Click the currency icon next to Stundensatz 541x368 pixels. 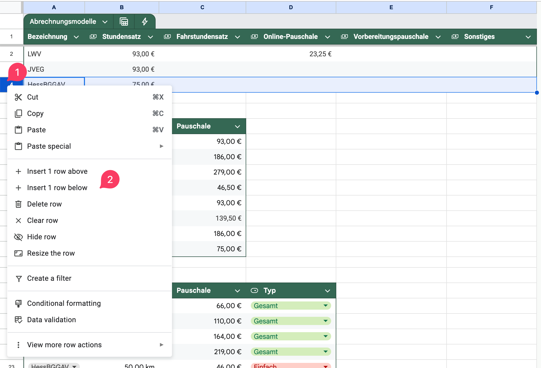tap(93, 37)
